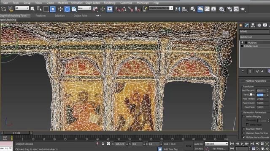Switch to the Display command panel

[x=265, y=25]
